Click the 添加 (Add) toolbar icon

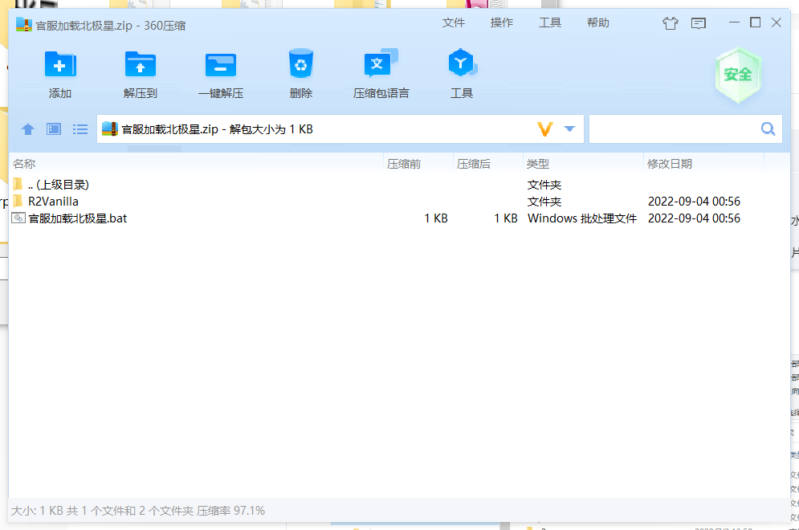coord(60,64)
